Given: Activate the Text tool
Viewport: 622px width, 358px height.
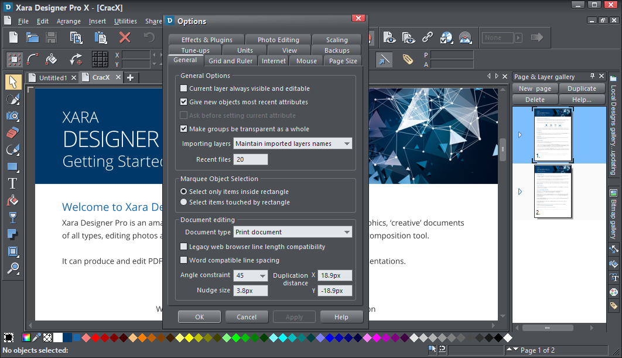Looking at the screenshot, I should tap(13, 184).
